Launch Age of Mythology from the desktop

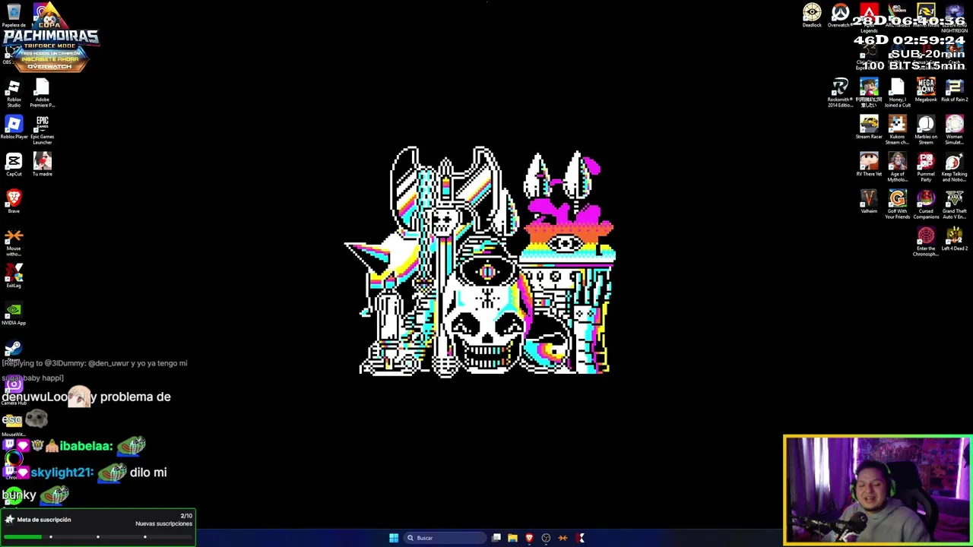897,167
